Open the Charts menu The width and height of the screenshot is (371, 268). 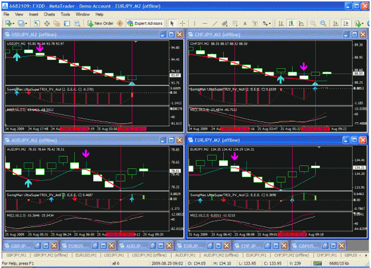[x=49, y=14]
